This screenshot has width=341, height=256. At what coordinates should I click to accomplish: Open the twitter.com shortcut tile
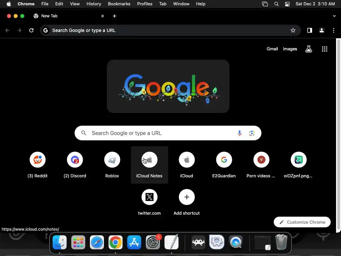[150, 202]
